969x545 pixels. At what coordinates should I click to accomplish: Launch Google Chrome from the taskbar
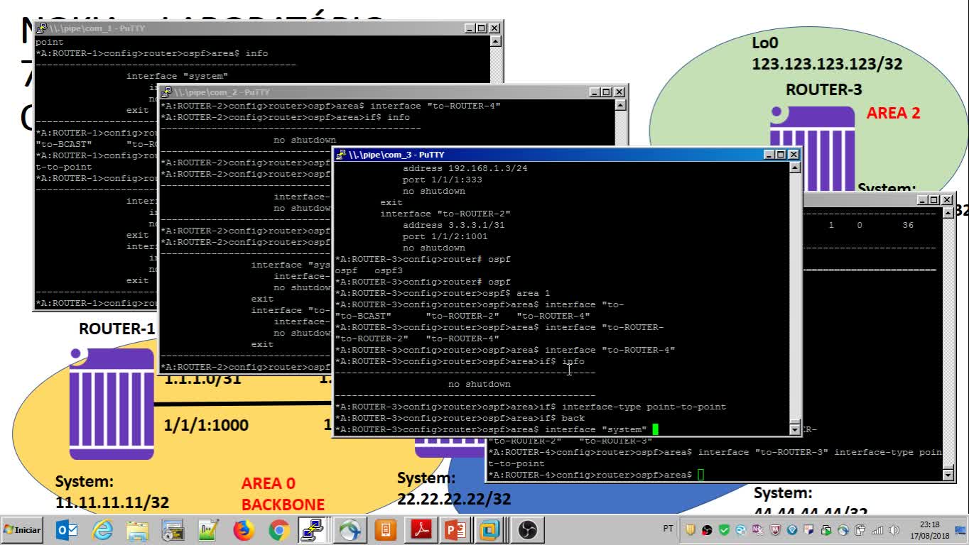click(x=279, y=529)
